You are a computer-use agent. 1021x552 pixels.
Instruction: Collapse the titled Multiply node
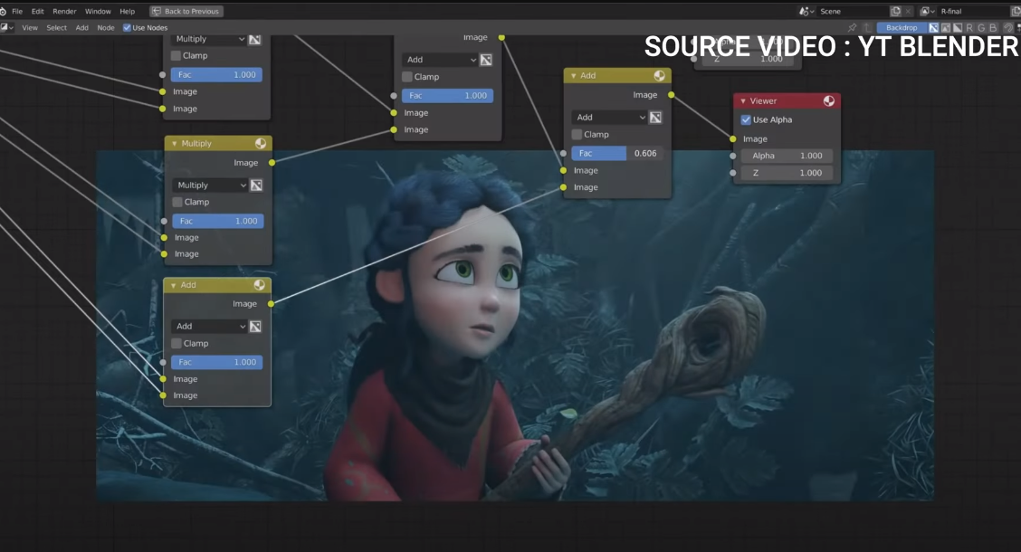point(174,143)
